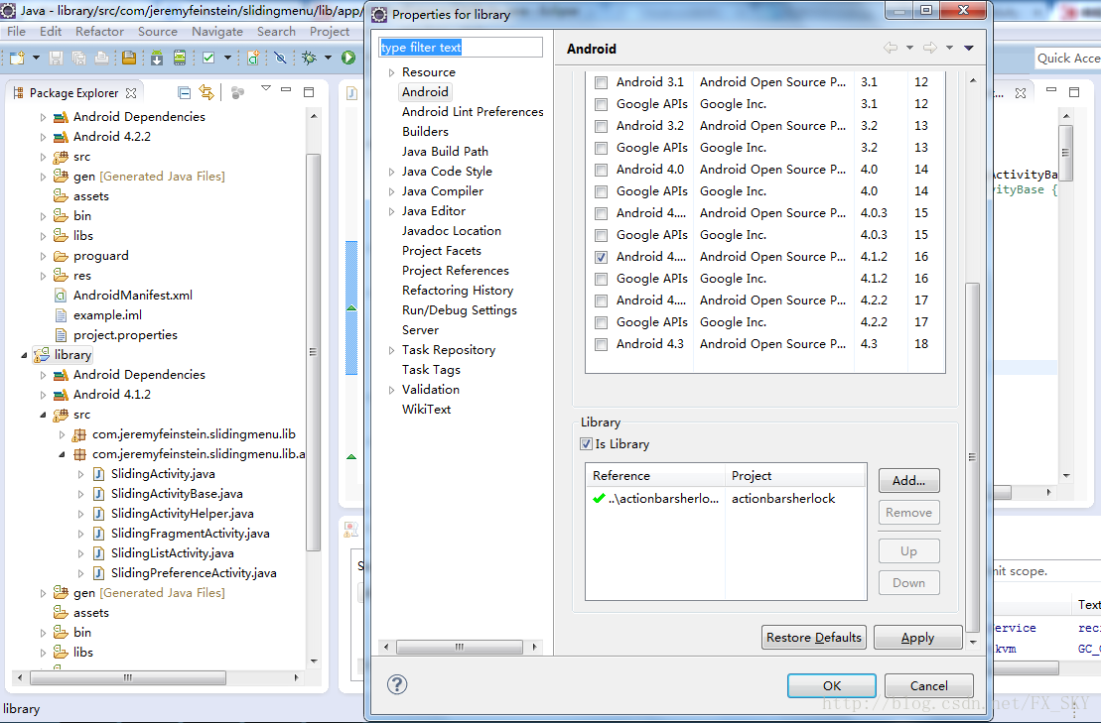
Task: Expand the Java Code Style node
Action: click(391, 172)
